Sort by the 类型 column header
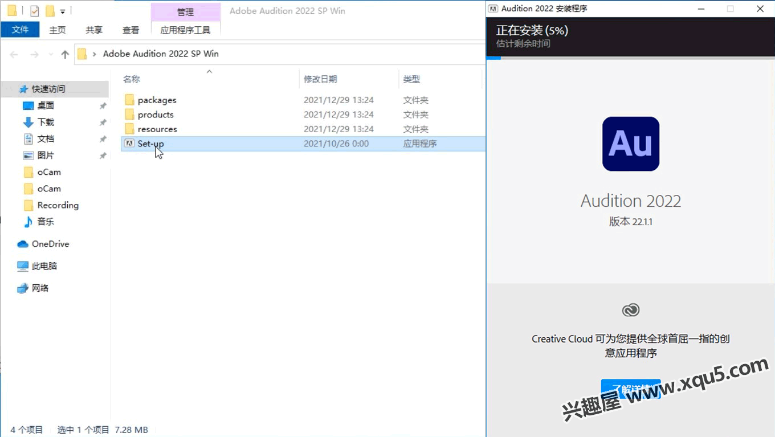Screen dimensions: 775x437 tap(411, 79)
